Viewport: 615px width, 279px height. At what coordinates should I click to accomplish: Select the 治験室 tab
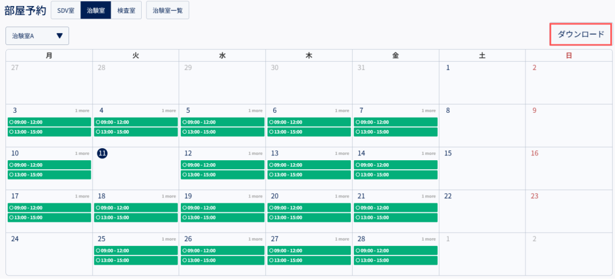(x=96, y=10)
